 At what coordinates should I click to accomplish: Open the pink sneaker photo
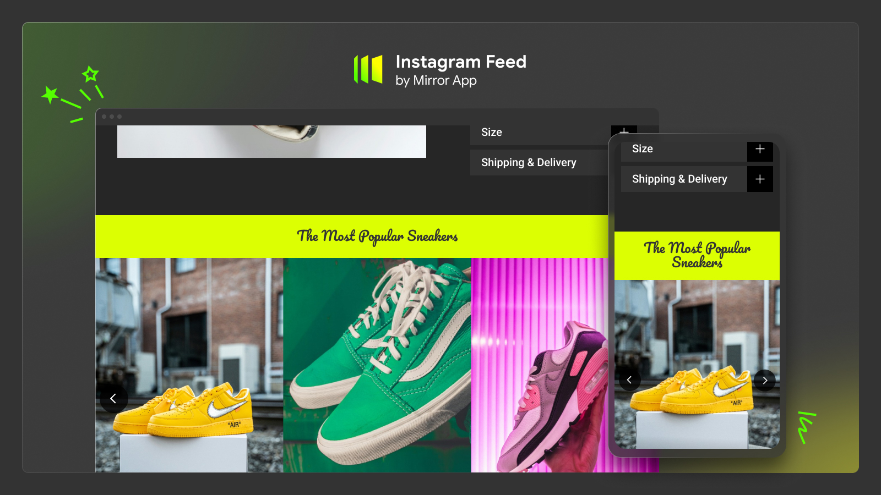tap(540, 365)
